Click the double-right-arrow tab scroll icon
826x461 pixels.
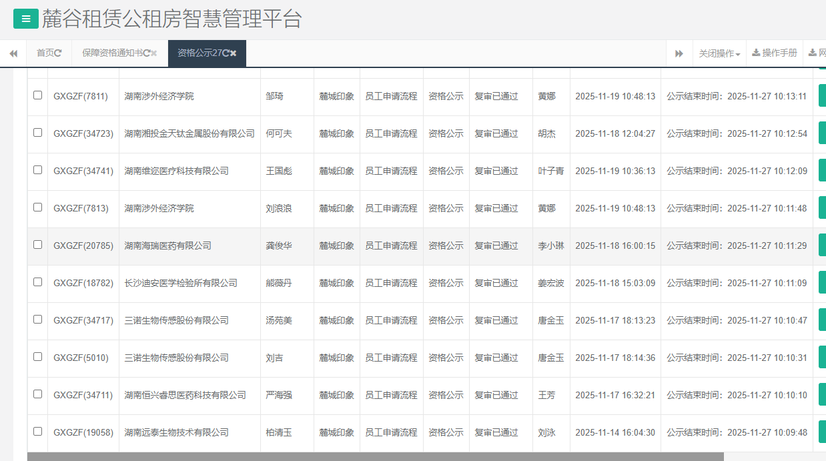click(679, 53)
